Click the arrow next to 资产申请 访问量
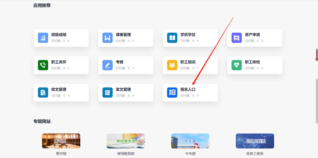Image resolution: width=318 pixels, height=158 pixels. coord(262,41)
